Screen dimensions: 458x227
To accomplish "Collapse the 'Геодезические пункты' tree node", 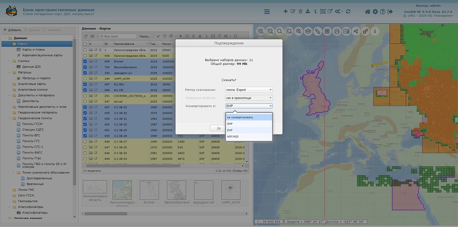I will tap(10, 118).
